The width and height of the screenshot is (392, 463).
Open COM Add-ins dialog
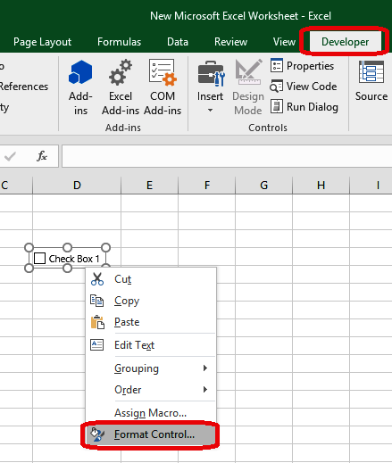163,87
